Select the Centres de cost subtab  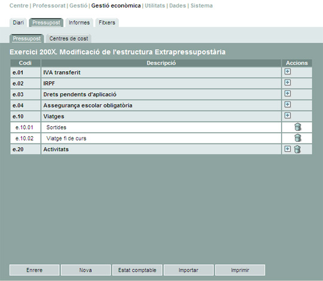(69, 38)
